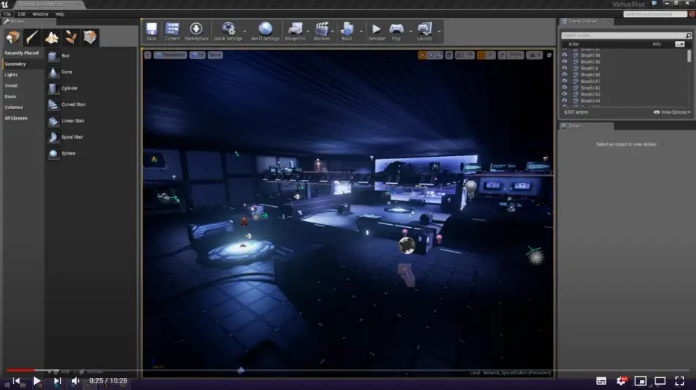Click search magnifier icon in Scene Outliner
The height and width of the screenshot is (390, 696).
click(x=689, y=35)
